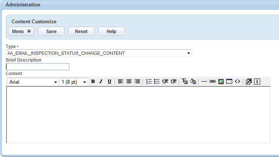Viewport: 279px width, 157px height.
Task: Insert a hyperlink with the link icon
Action: point(212,82)
